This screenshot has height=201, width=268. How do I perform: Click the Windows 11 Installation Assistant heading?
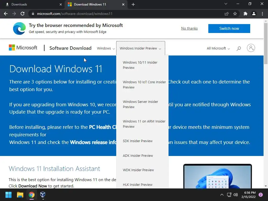click(54, 169)
